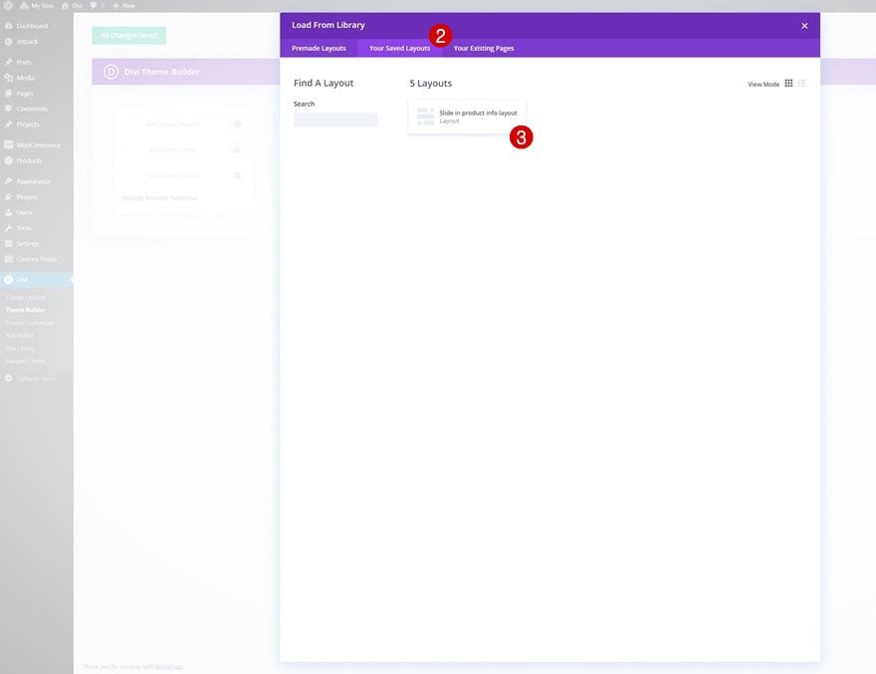
Task: Select Slide in product info layout card
Action: (467, 116)
